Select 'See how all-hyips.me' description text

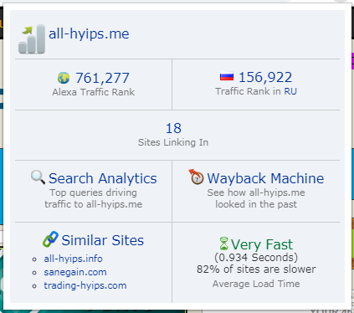(x=256, y=192)
